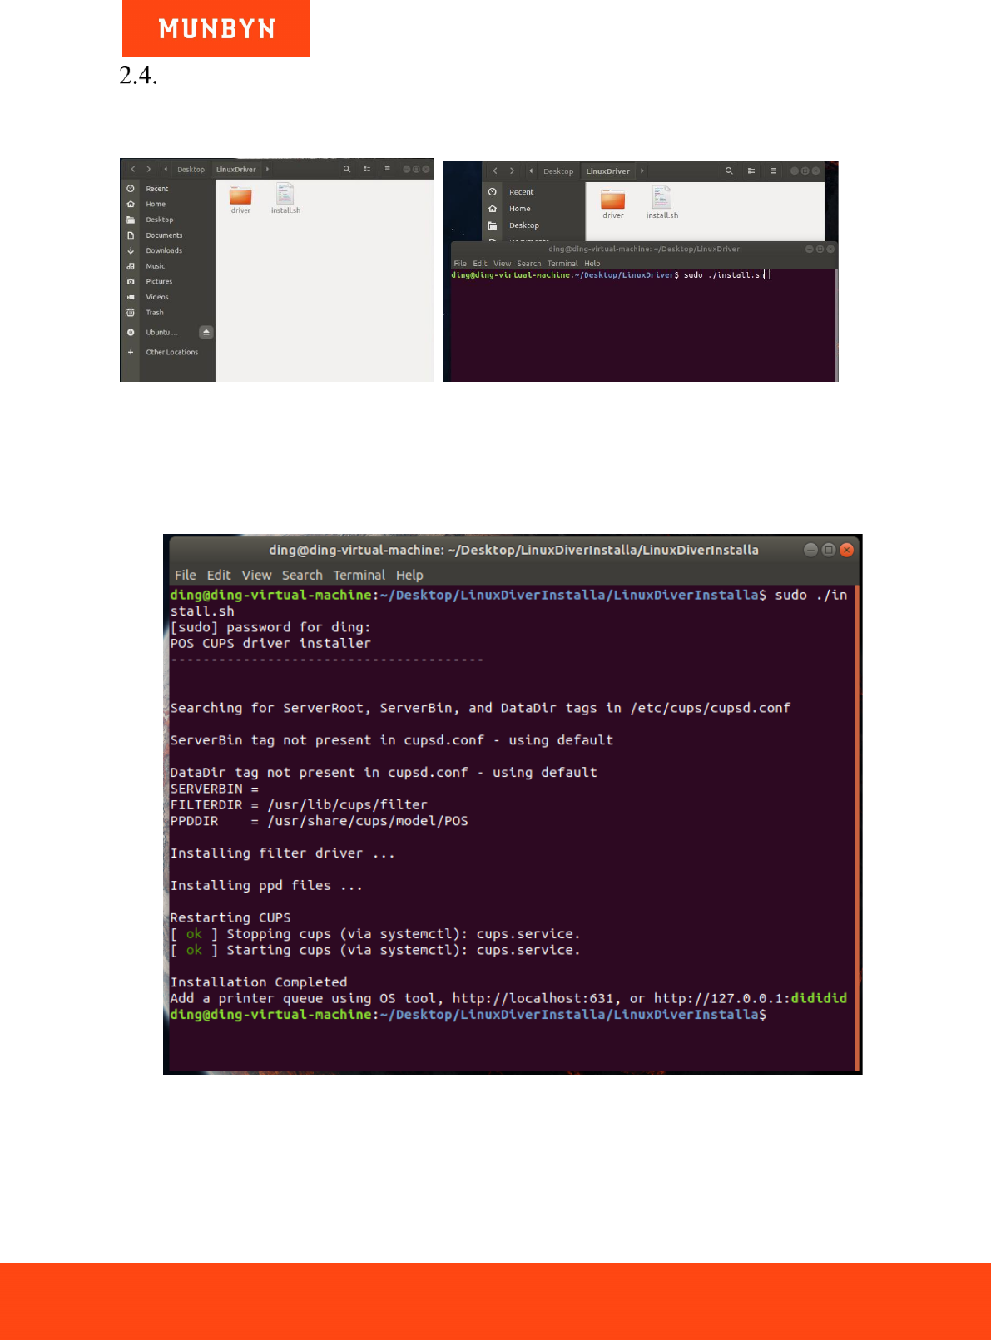Open View menu in the small LinuxDriver terminal

(503, 264)
